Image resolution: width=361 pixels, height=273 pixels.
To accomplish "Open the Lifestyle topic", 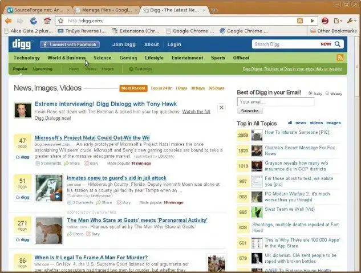I will click(x=154, y=58).
